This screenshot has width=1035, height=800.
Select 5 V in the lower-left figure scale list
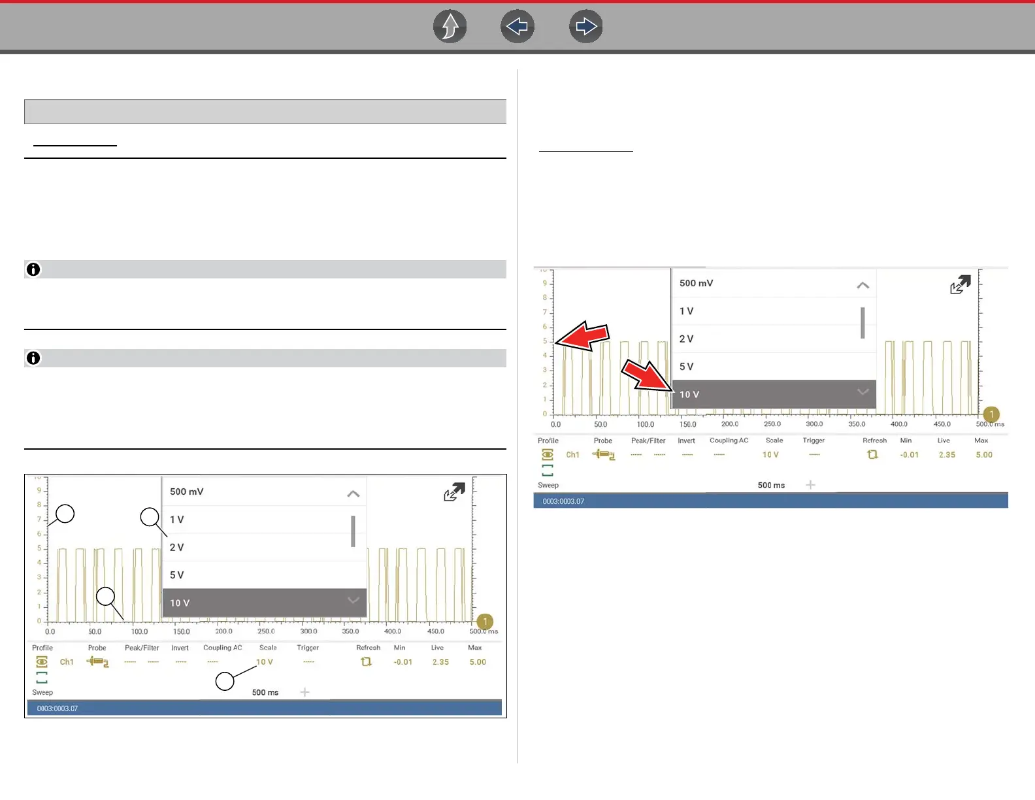point(264,575)
